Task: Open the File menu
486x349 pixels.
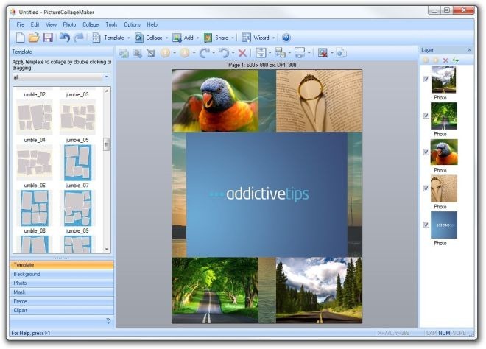Action: pos(21,24)
